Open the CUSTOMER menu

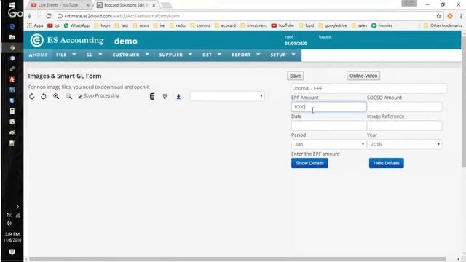tap(130, 55)
